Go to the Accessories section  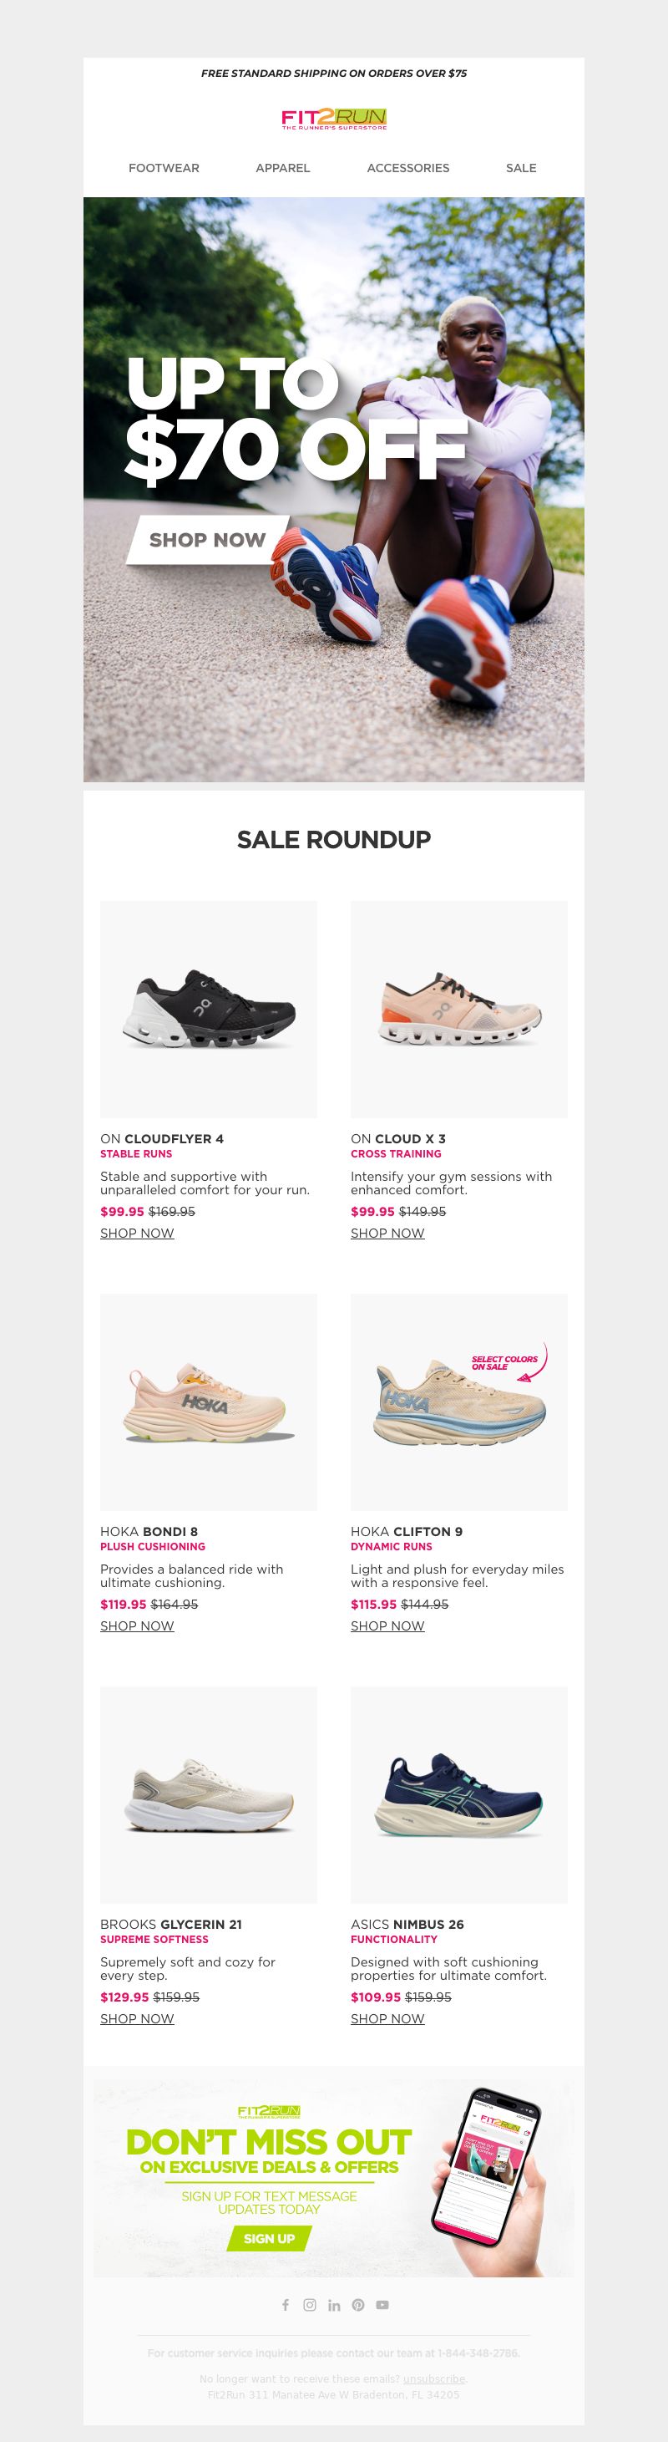[x=408, y=168]
